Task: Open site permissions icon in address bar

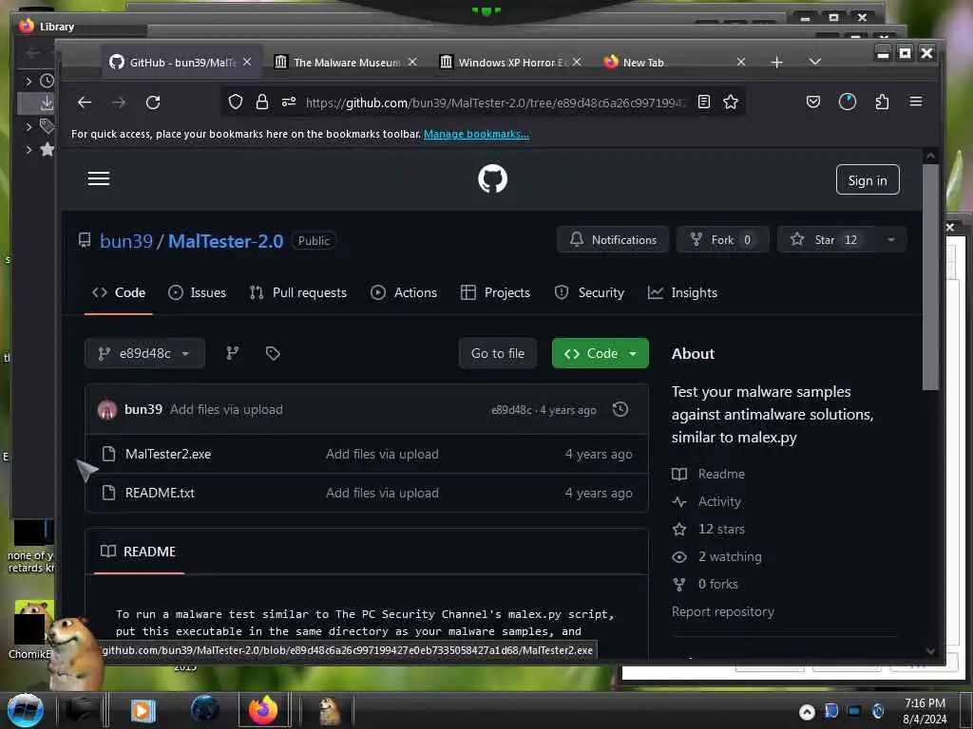Action: pyautogui.click(x=289, y=102)
